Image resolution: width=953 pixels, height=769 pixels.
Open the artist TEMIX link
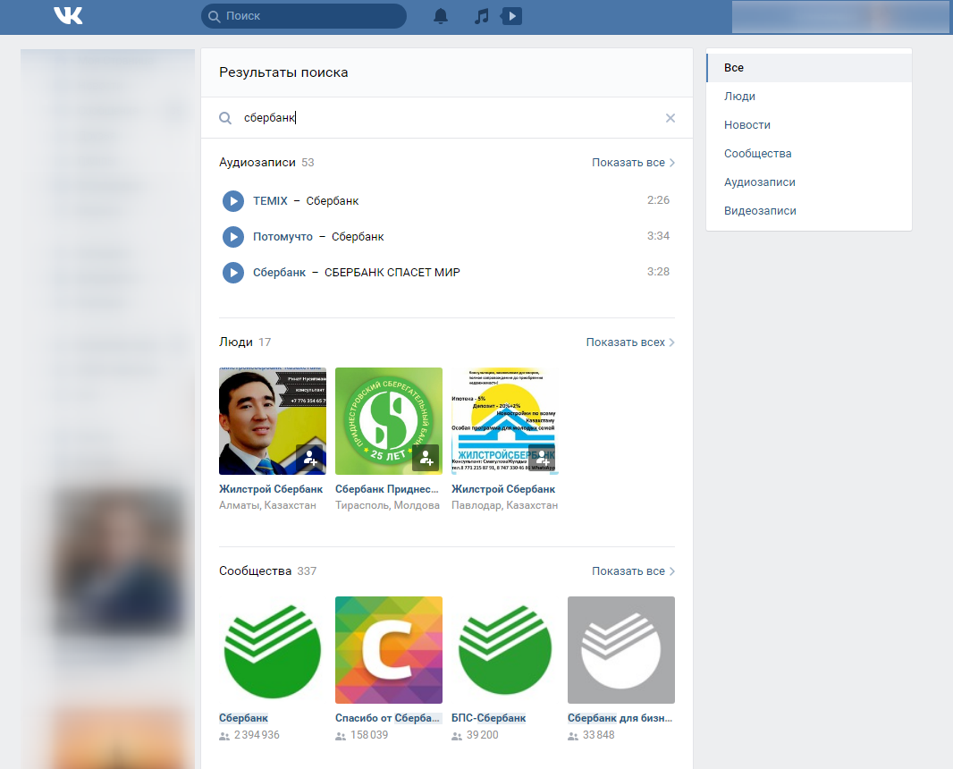pyautogui.click(x=270, y=200)
